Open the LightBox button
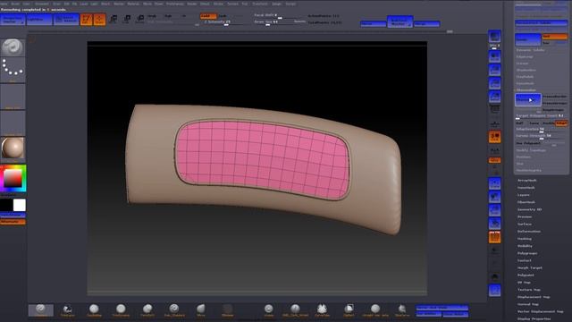This screenshot has height=322, width=572. coord(39,20)
